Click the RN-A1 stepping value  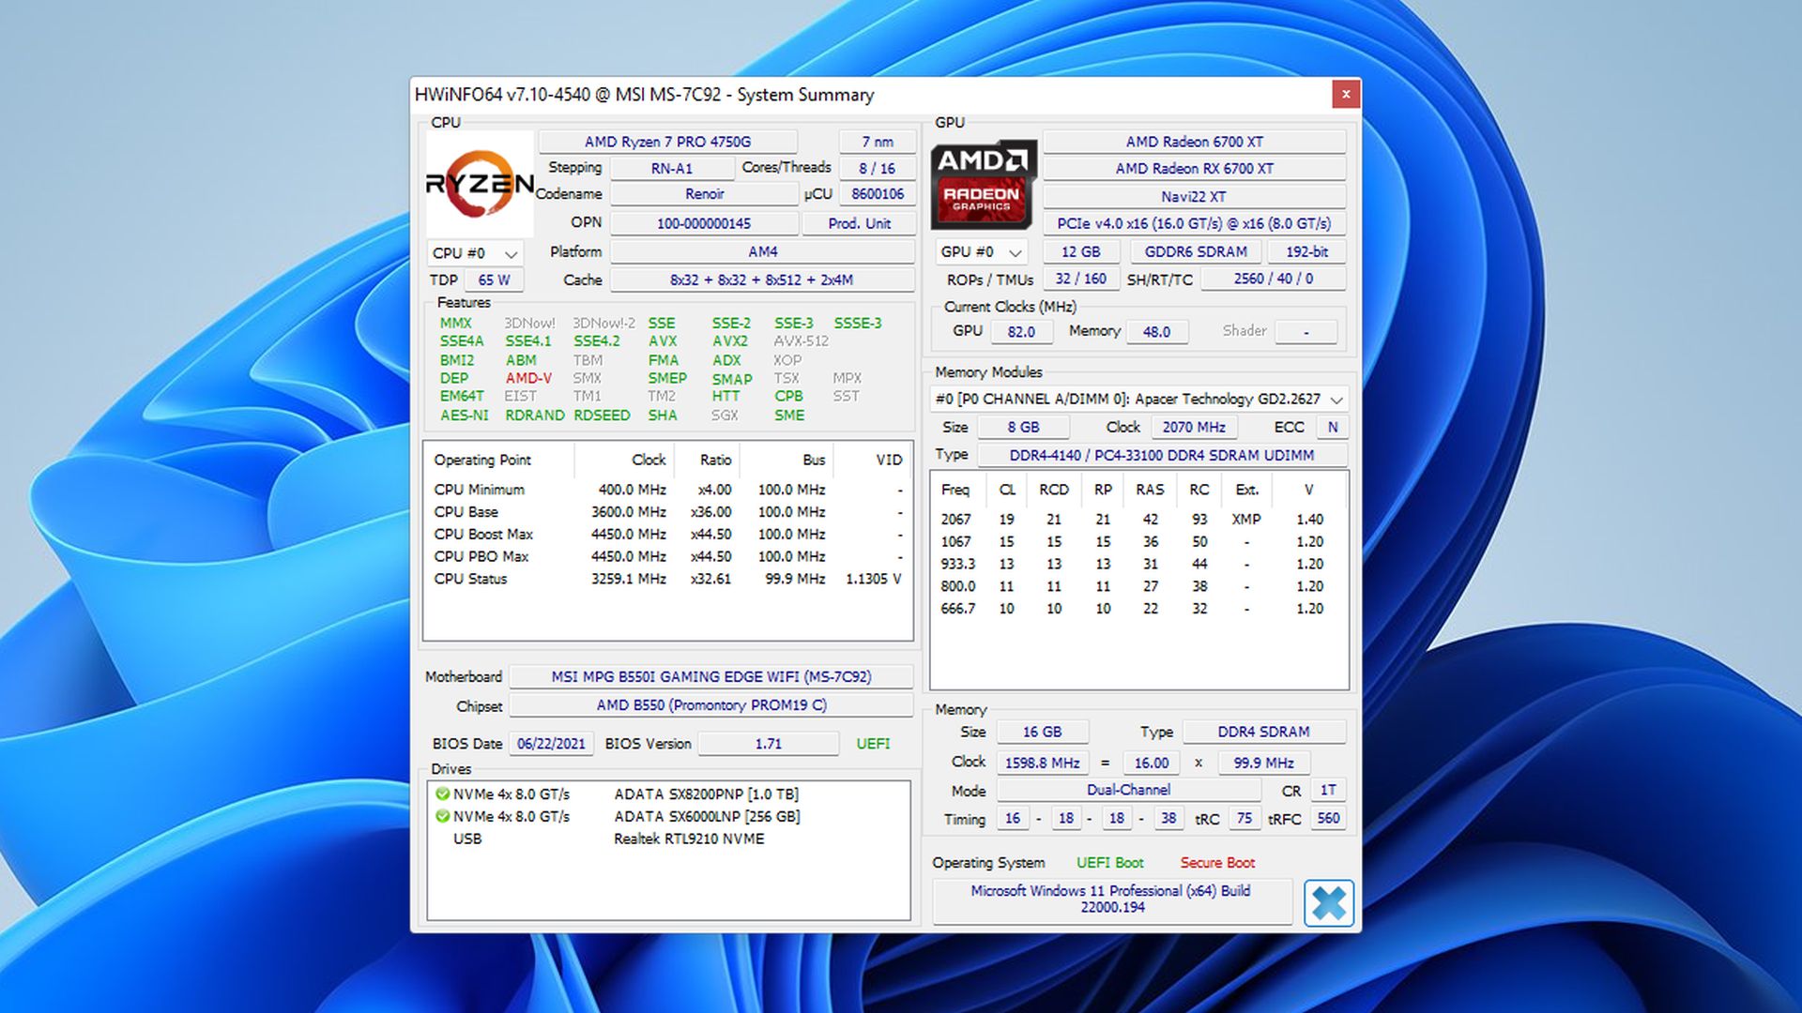pyautogui.click(x=672, y=168)
